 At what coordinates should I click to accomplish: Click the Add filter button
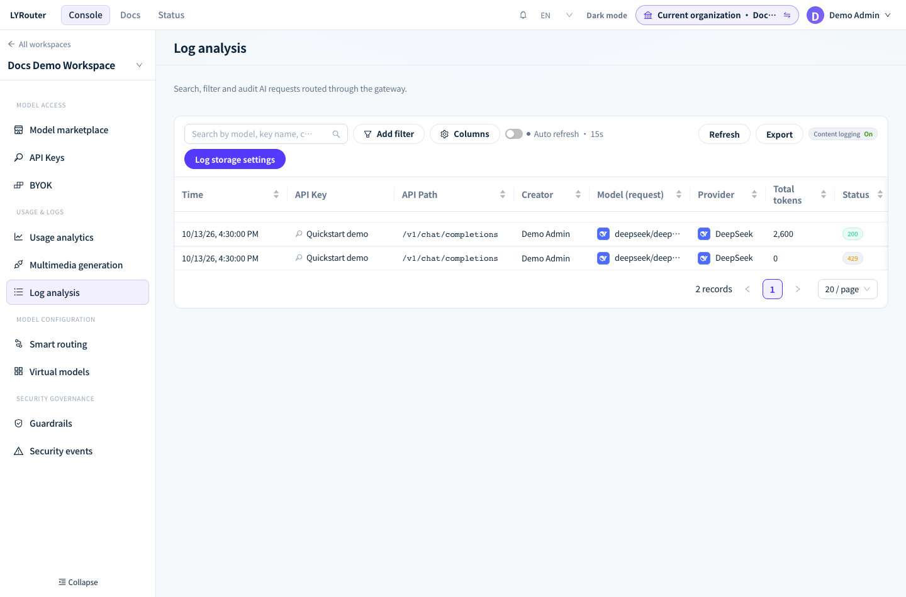click(389, 134)
